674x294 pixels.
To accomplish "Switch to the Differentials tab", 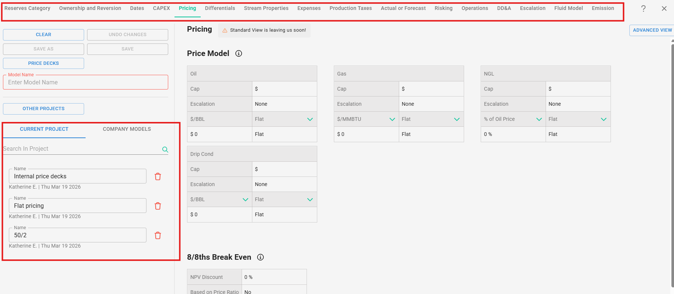I will point(220,8).
